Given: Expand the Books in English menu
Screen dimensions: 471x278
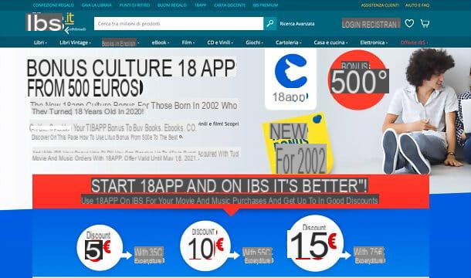Looking at the screenshot, I should point(120,43).
